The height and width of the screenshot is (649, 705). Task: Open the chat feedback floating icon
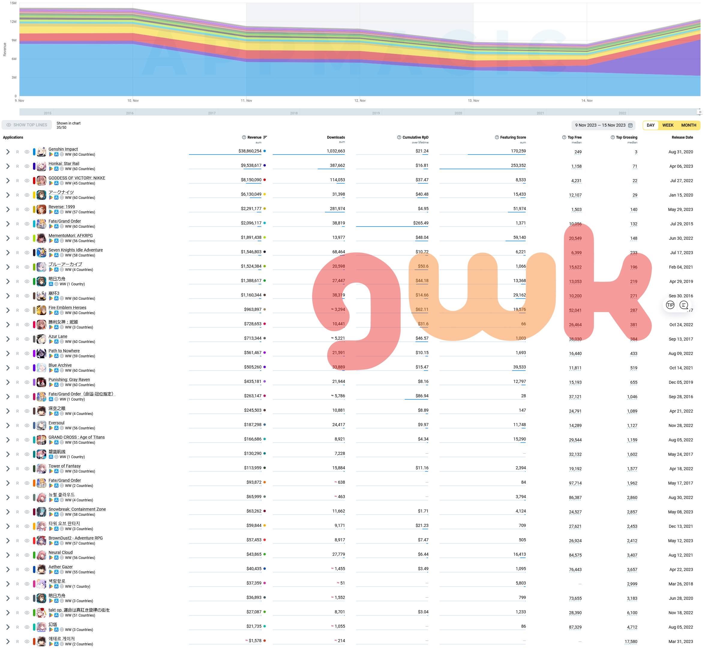click(x=684, y=305)
